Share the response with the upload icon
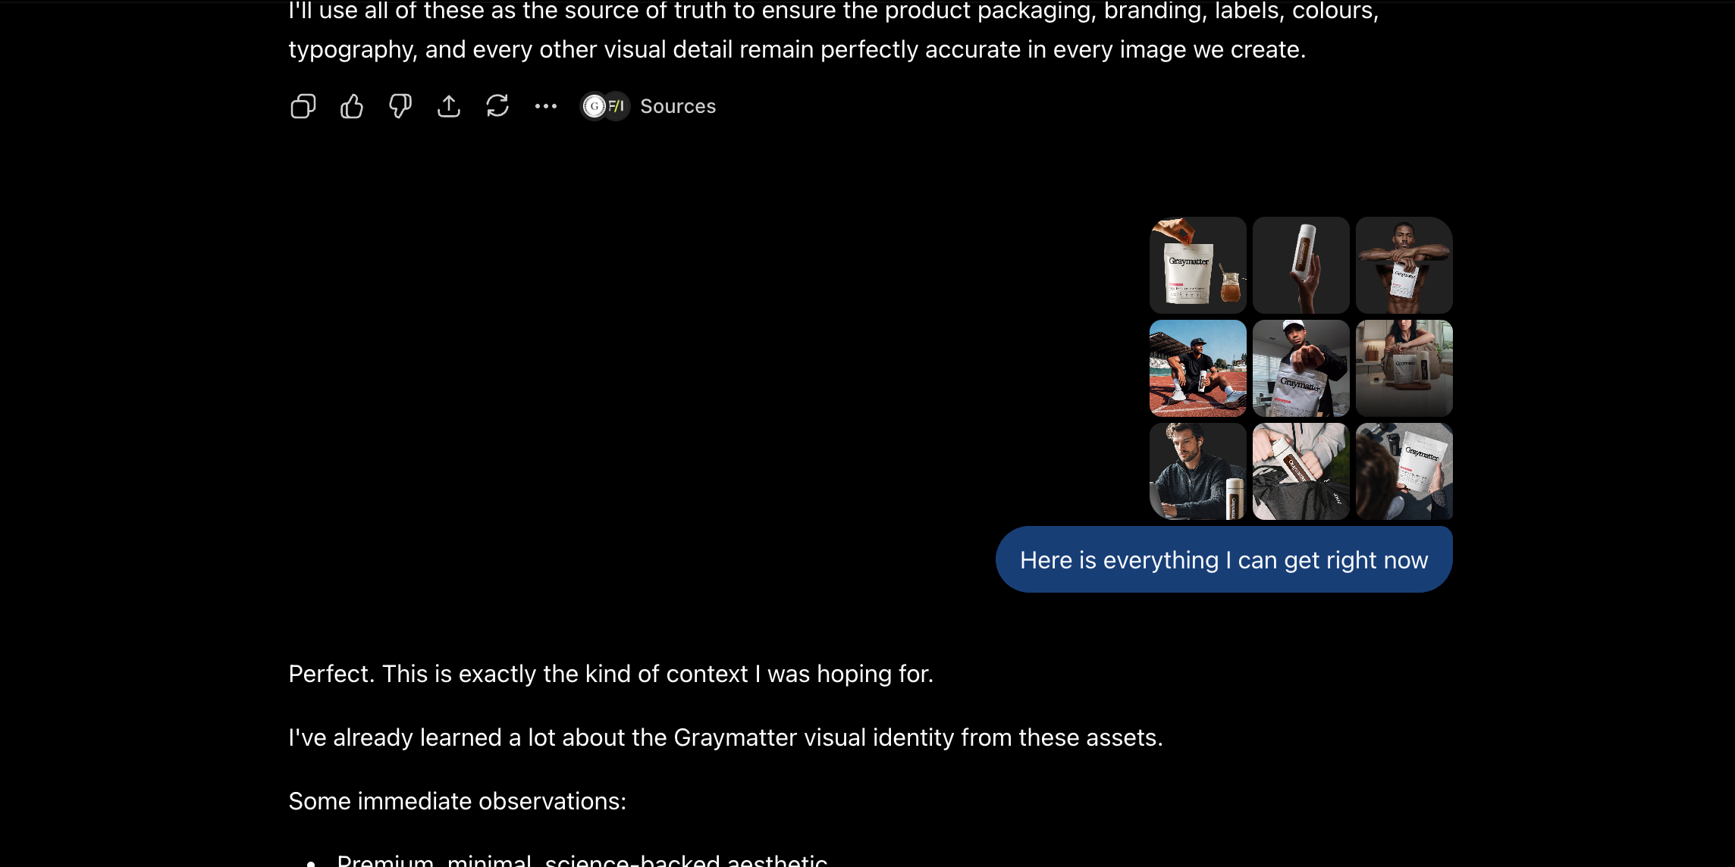 tap(448, 106)
